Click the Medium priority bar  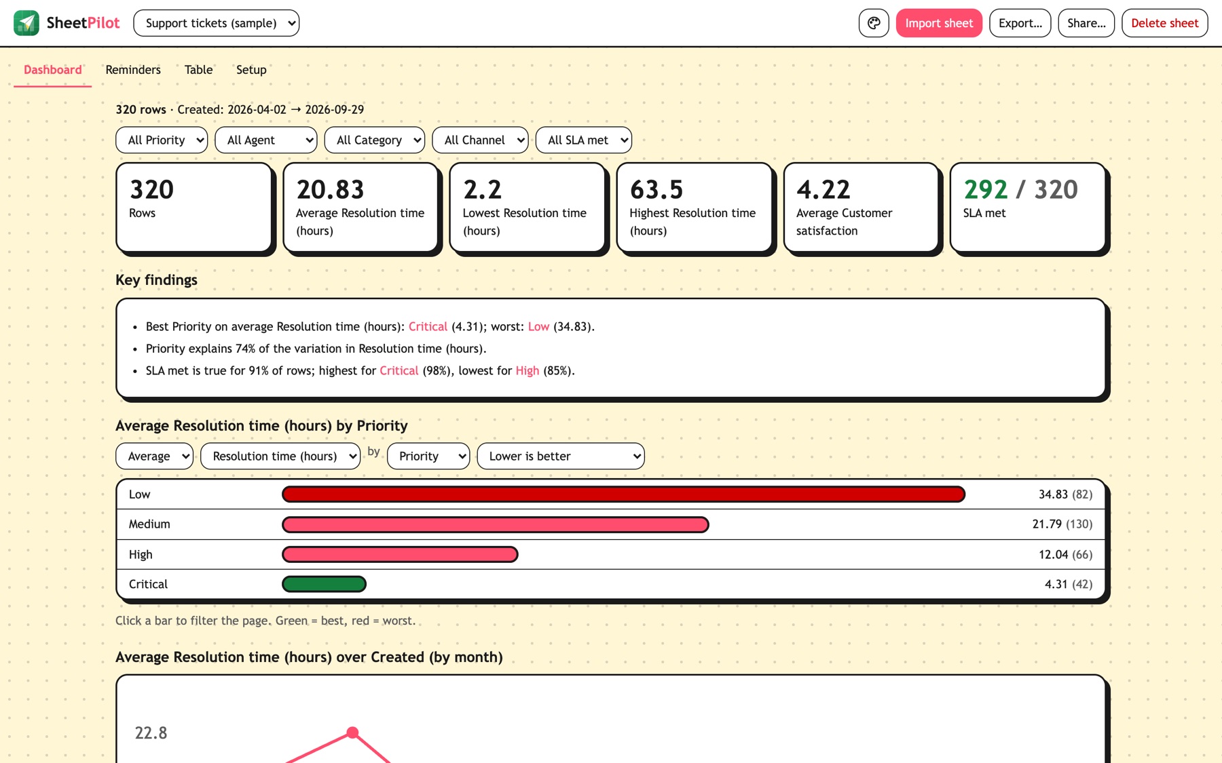[496, 524]
